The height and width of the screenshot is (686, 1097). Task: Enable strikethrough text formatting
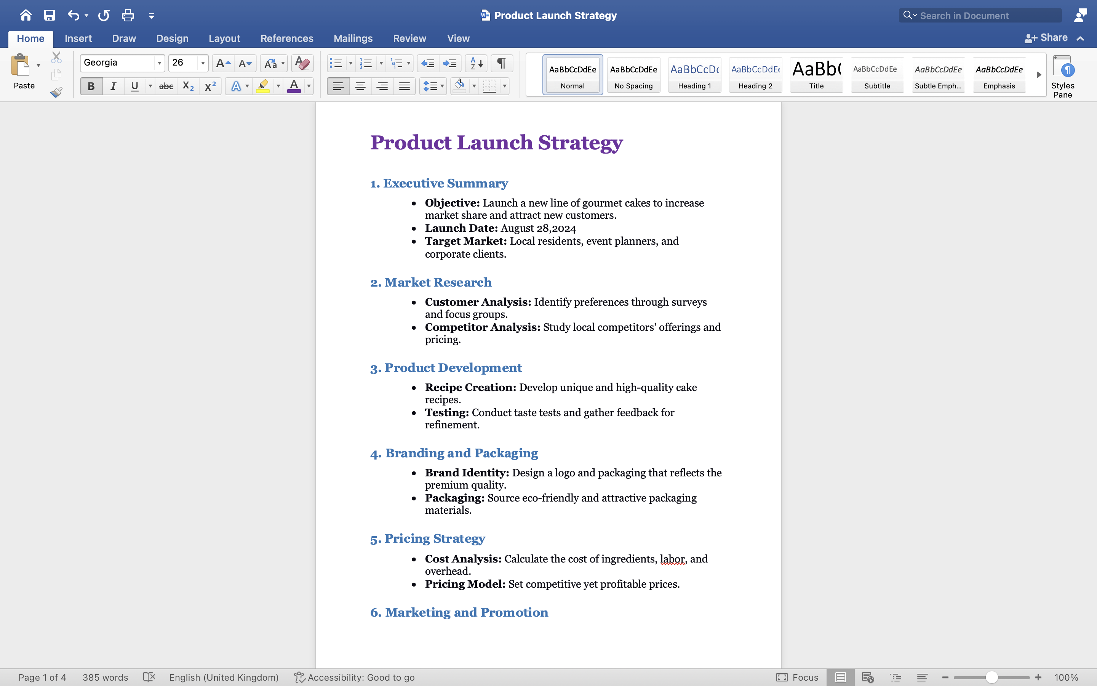[x=166, y=86]
